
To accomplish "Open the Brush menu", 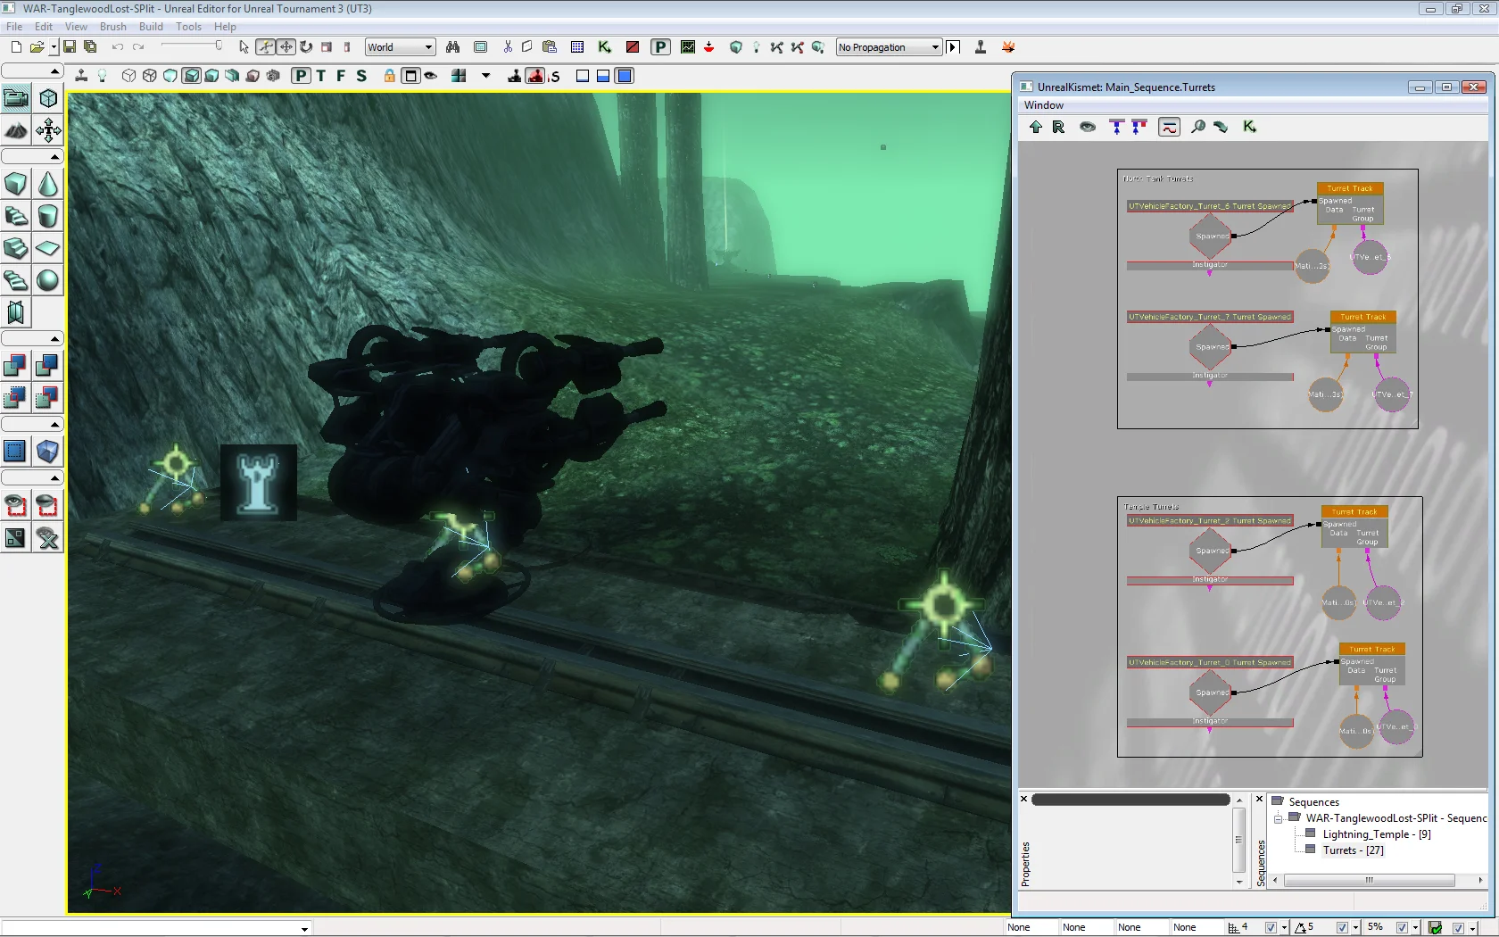I will coord(112,27).
